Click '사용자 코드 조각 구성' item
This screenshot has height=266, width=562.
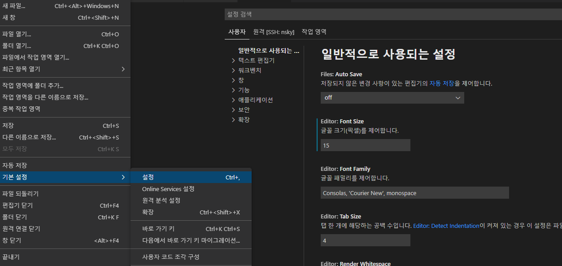pyautogui.click(x=191, y=257)
